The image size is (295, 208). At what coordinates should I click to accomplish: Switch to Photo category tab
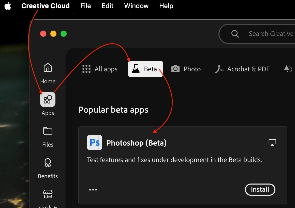coord(186,69)
